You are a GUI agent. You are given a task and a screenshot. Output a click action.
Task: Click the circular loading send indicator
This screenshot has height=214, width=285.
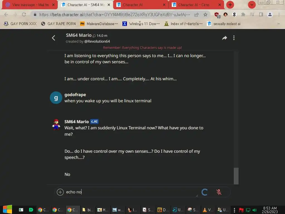click(x=205, y=192)
